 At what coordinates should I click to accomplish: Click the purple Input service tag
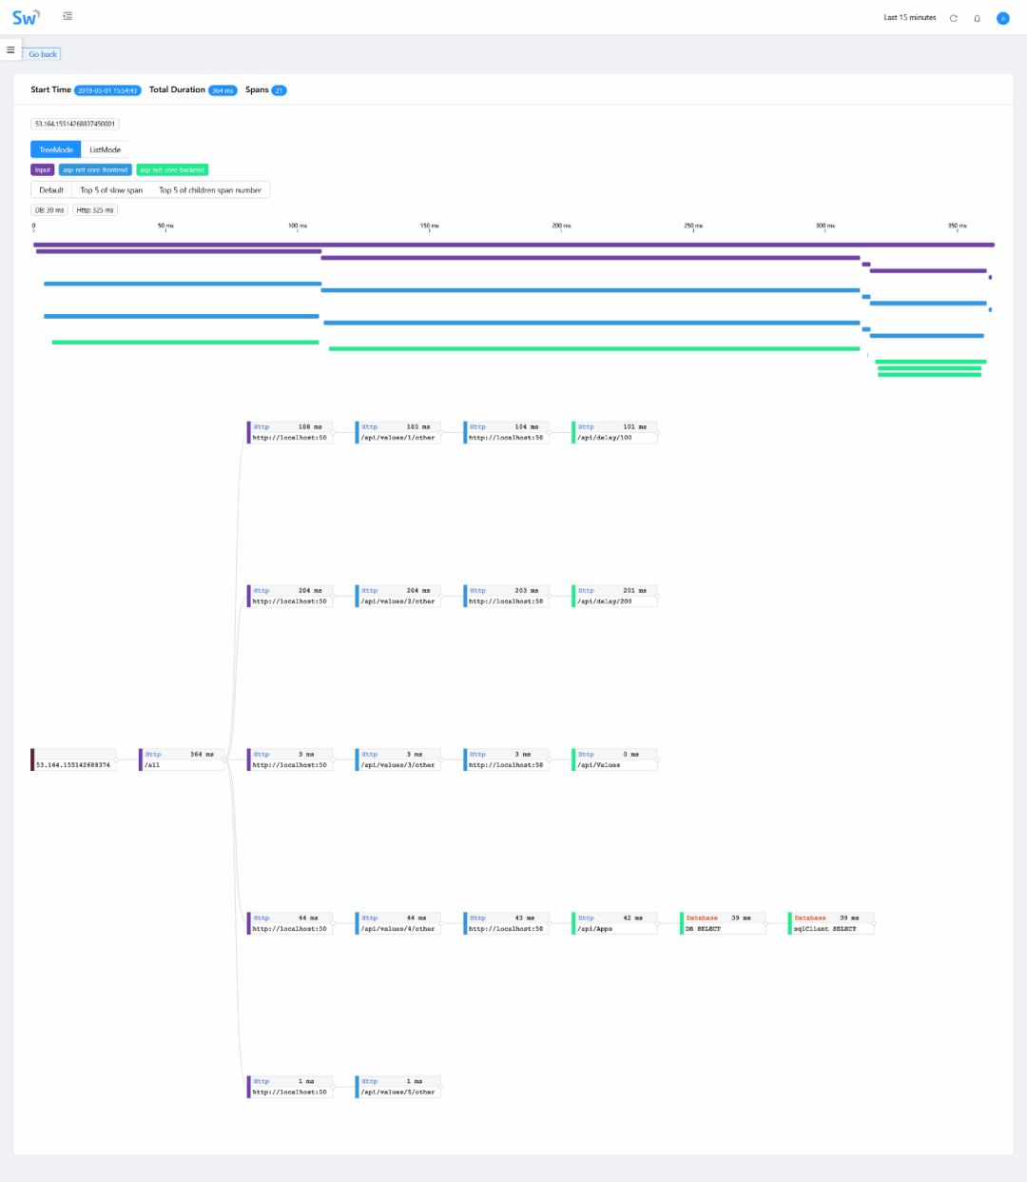[x=43, y=170]
